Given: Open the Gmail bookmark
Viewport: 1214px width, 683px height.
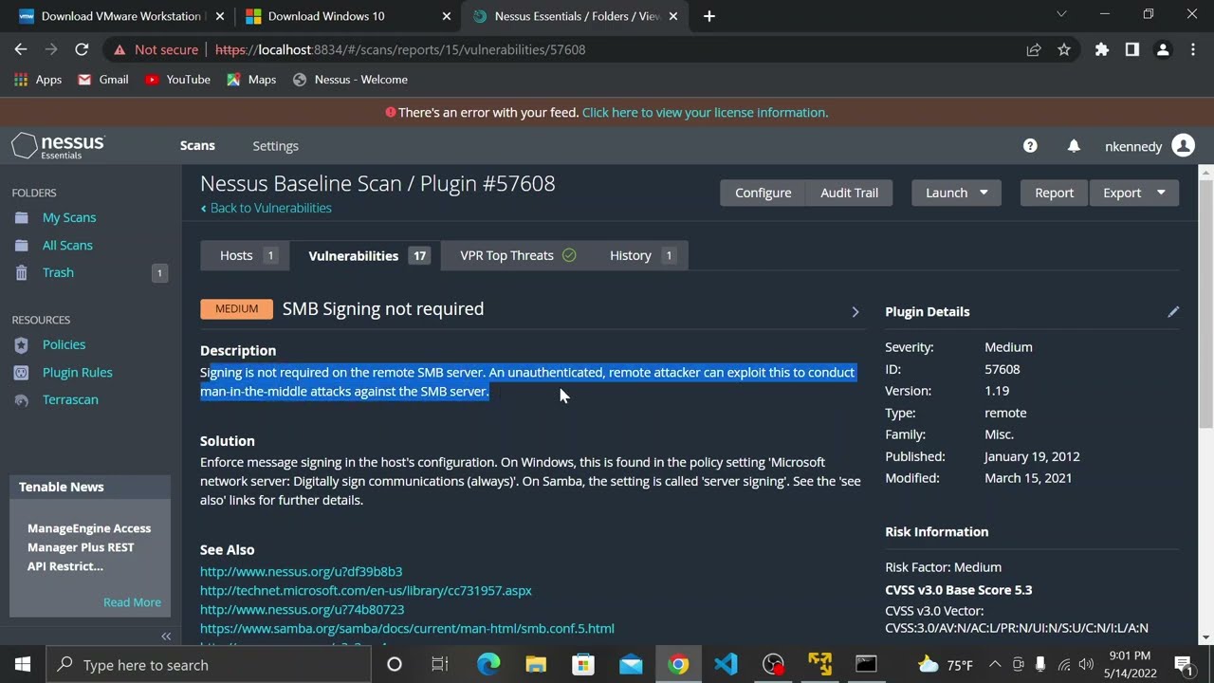Looking at the screenshot, I should [x=103, y=80].
